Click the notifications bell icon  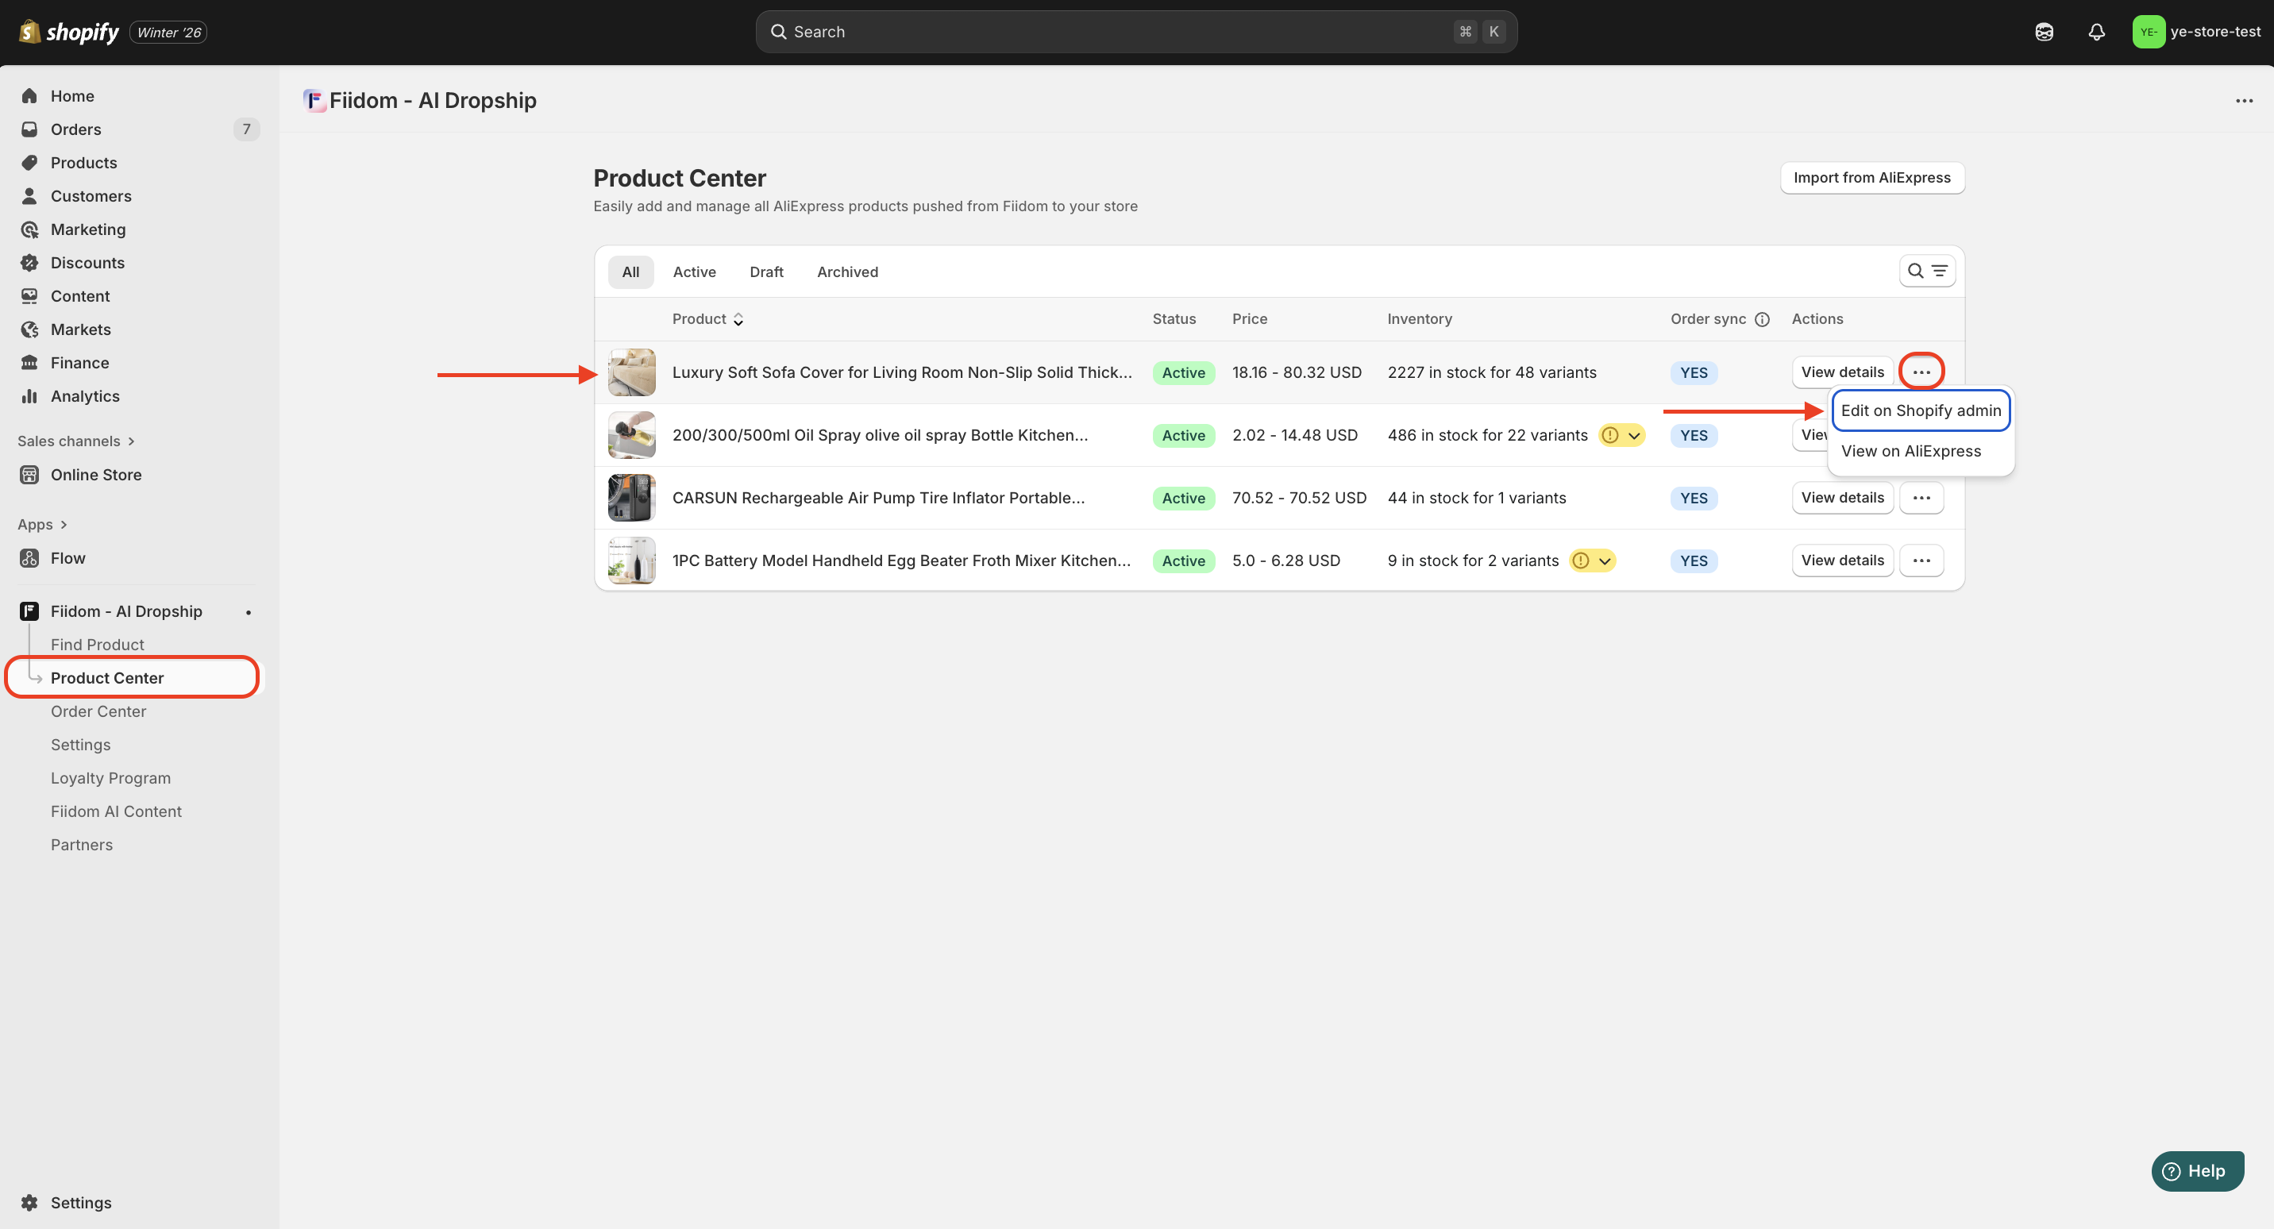pos(2095,32)
